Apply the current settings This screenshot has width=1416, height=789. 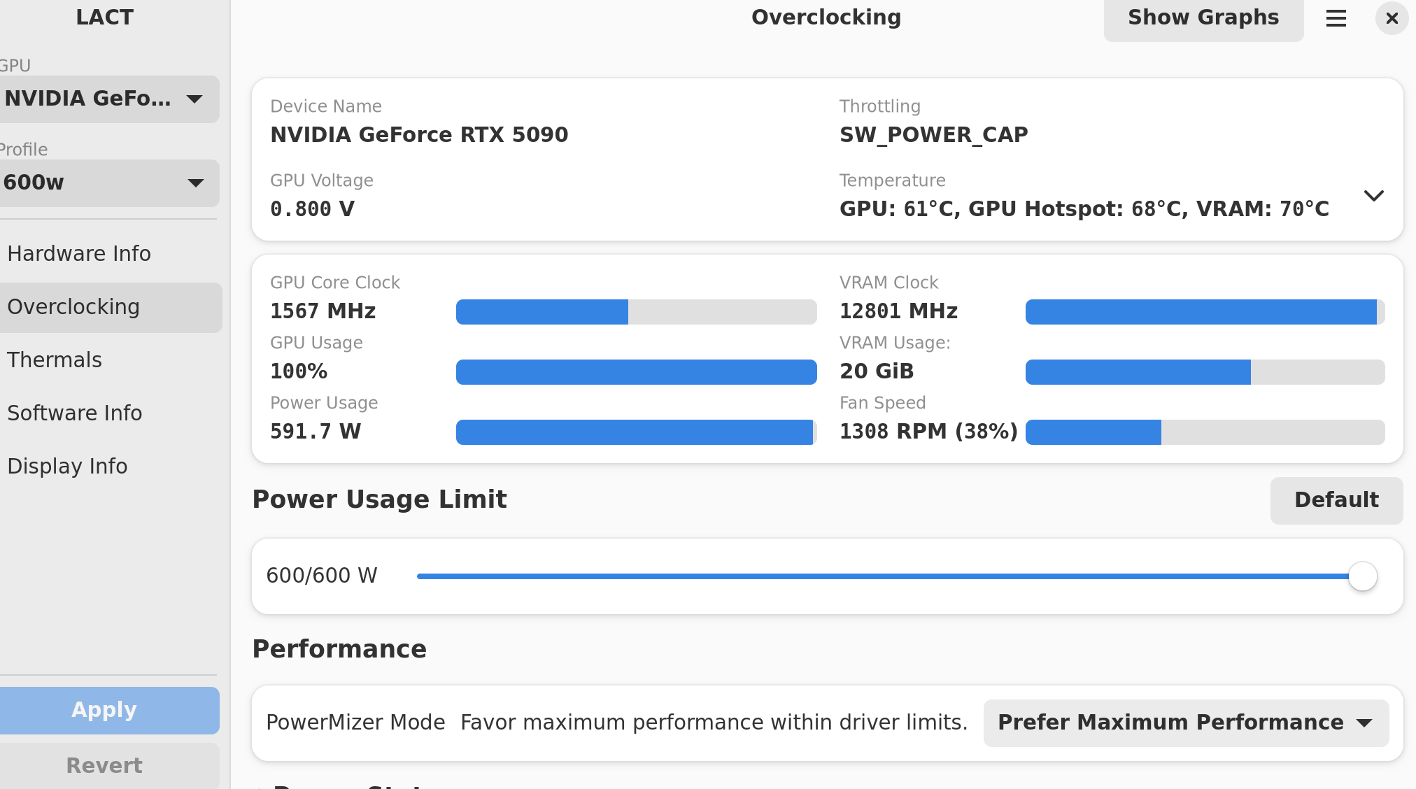pos(108,710)
